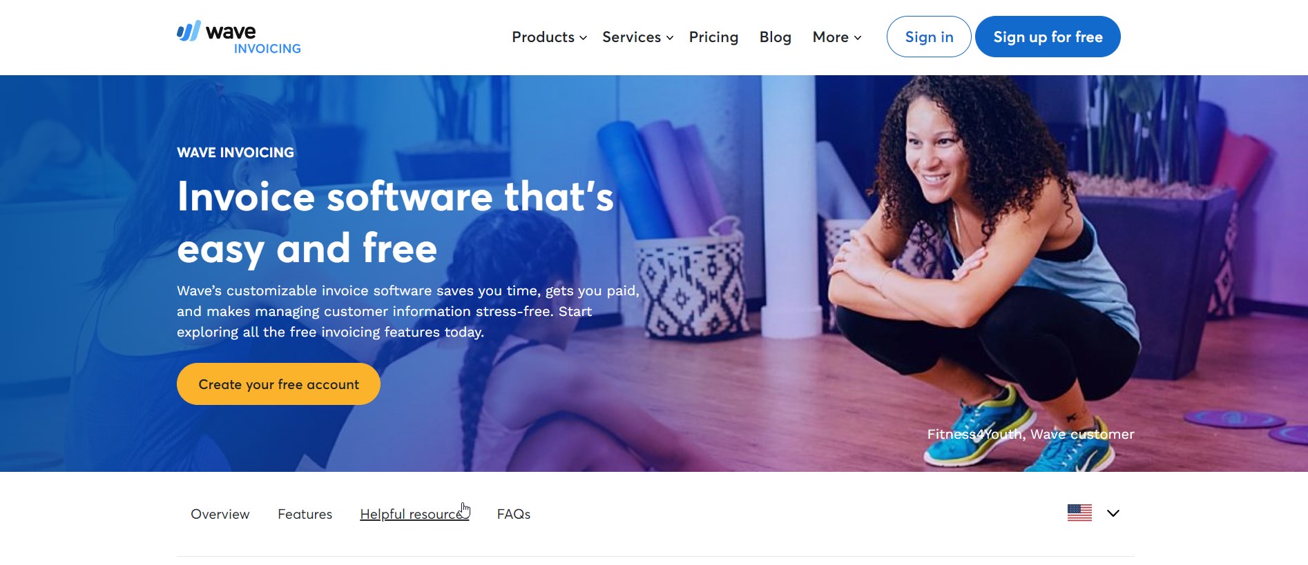The width and height of the screenshot is (1308, 565).
Task: Click the More menu label
Action: point(830,37)
